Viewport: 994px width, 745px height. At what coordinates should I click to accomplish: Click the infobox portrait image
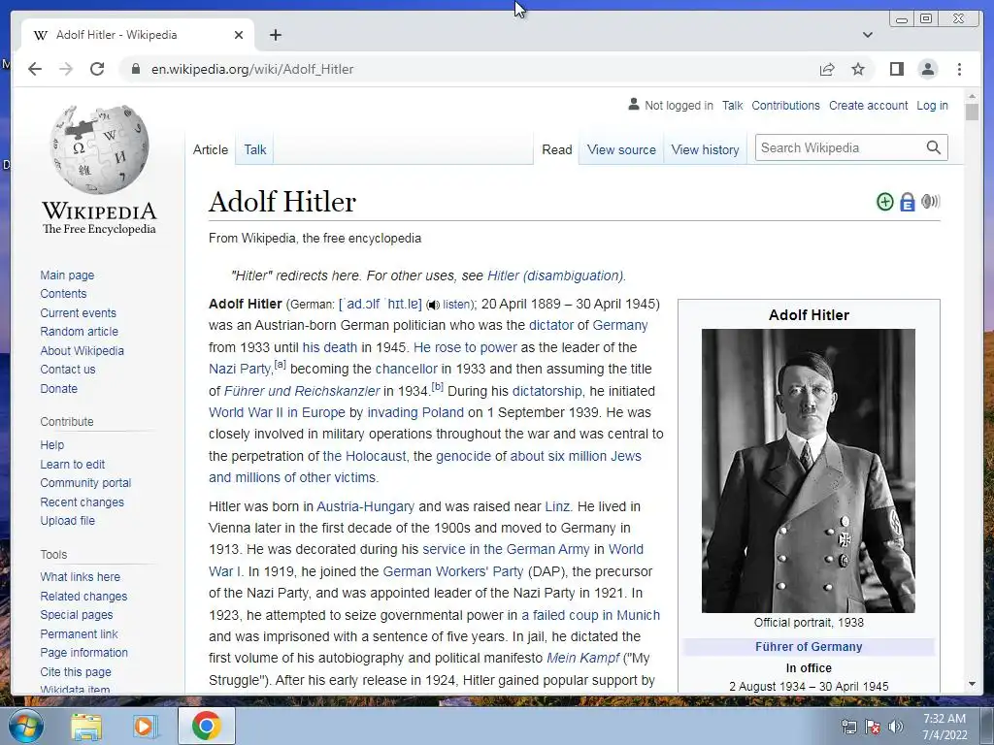tap(809, 470)
